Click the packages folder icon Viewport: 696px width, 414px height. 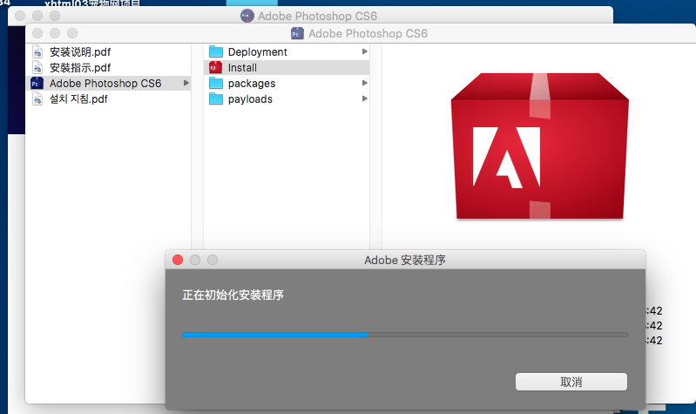(x=216, y=83)
